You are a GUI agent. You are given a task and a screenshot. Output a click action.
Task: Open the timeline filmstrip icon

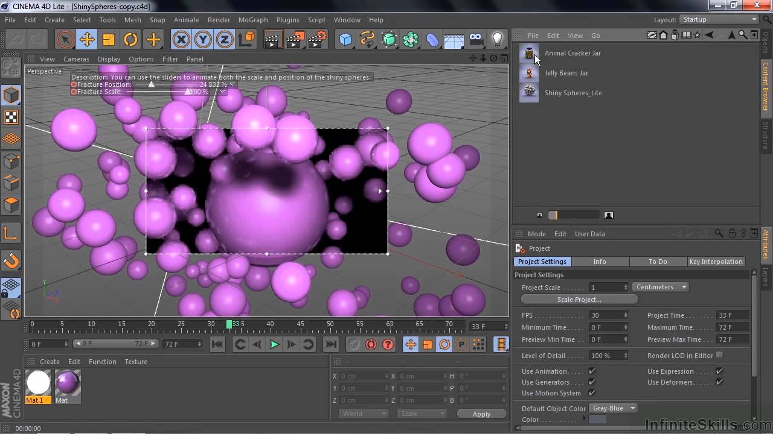pos(501,344)
